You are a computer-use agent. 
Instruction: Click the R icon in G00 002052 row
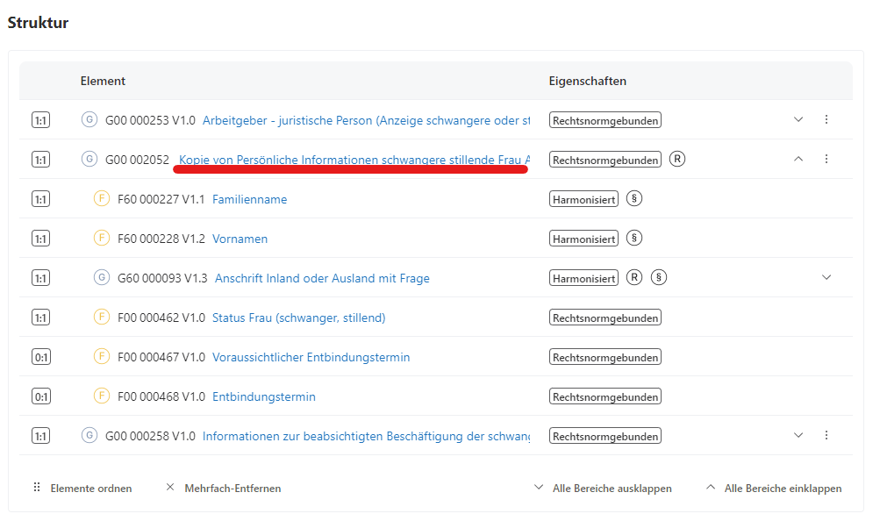pyautogui.click(x=677, y=159)
